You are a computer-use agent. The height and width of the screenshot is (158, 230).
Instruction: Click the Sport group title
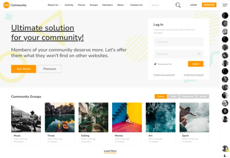click(185, 136)
